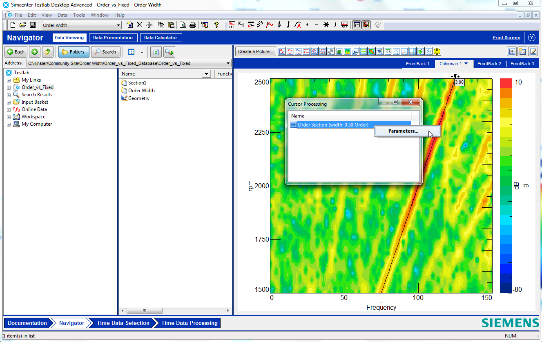This screenshot has width=542, height=342.
Task: Click the plus addition icon
Action: [307, 25]
